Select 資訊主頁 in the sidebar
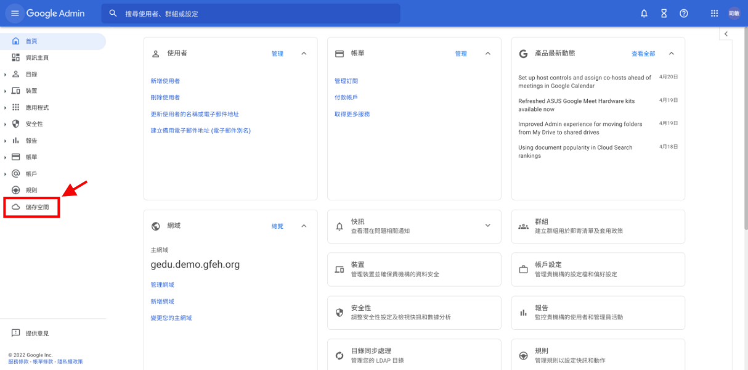 click(53, 57)
